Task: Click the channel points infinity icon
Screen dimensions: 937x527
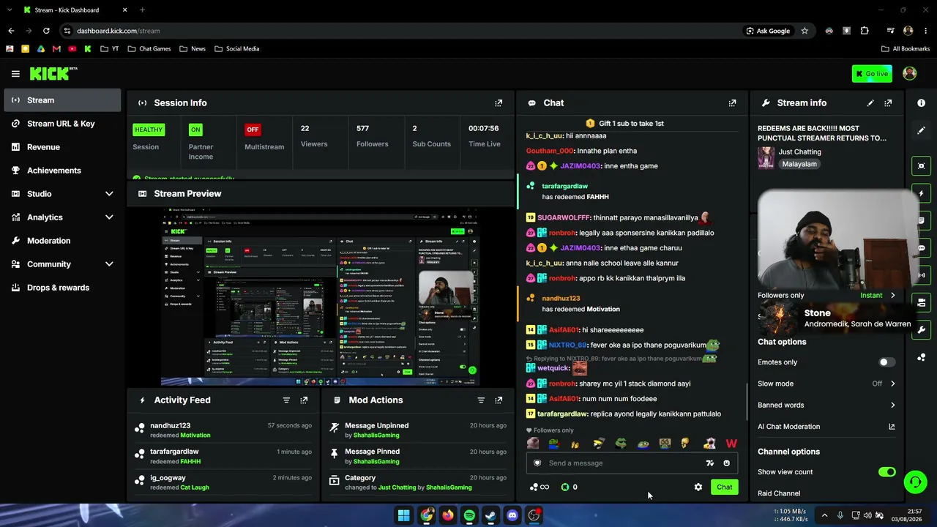Action: 539,487
